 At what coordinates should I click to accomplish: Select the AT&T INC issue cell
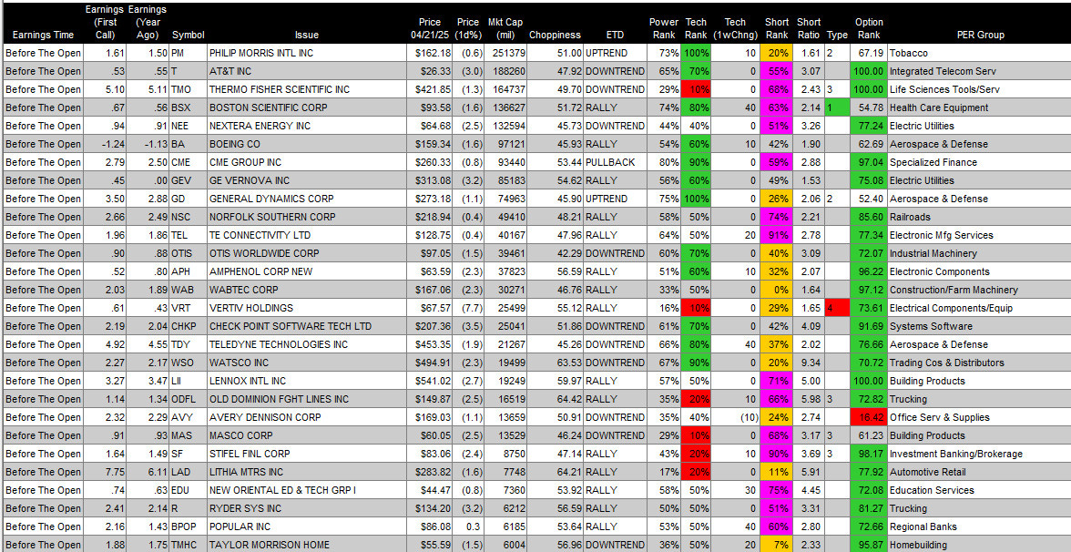coord(307,71)
